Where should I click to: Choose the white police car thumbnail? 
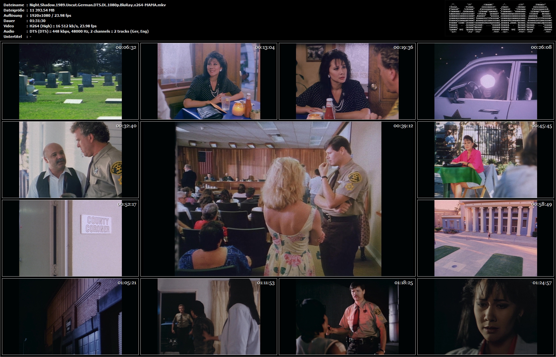click(485, 81)
